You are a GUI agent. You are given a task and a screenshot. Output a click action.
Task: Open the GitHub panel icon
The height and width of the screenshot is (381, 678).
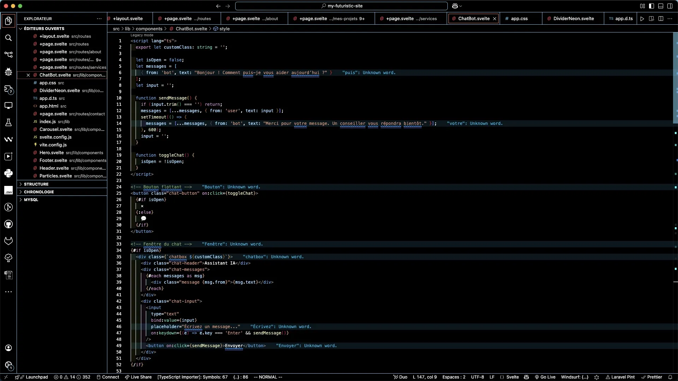pos(8,224)
